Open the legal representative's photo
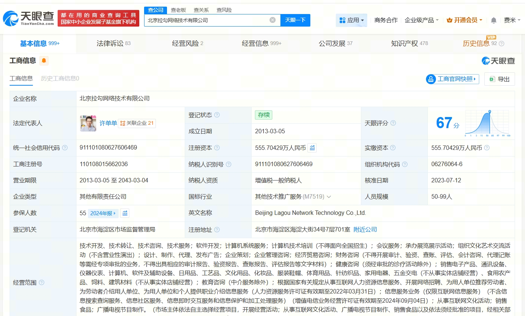This screenshot has height=316, width=525. tap(88, 123)
